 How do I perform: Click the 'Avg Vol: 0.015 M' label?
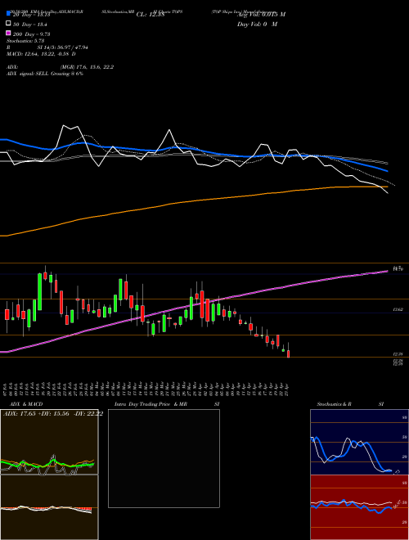coord(261,15)
